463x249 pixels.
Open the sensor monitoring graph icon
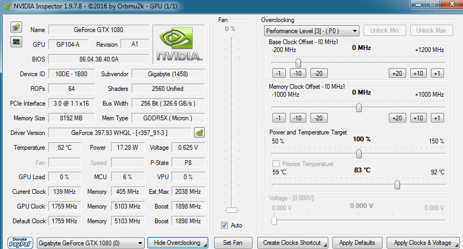coord(16,42)
